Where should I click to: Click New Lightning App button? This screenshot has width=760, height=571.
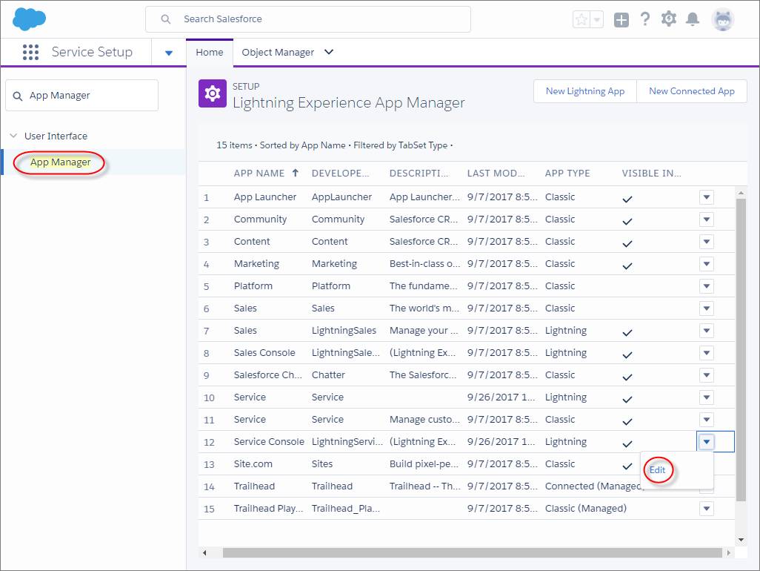585,91
